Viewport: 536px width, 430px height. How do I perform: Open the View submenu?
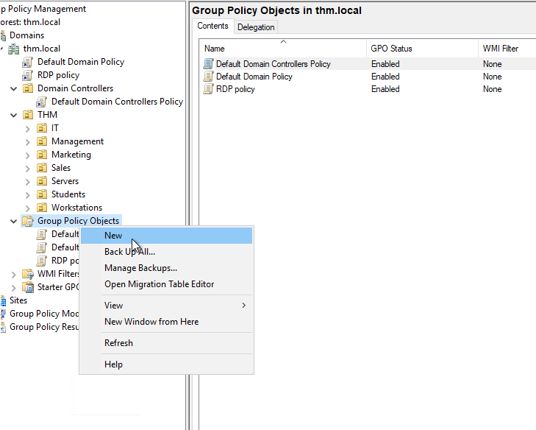point(113,306)
